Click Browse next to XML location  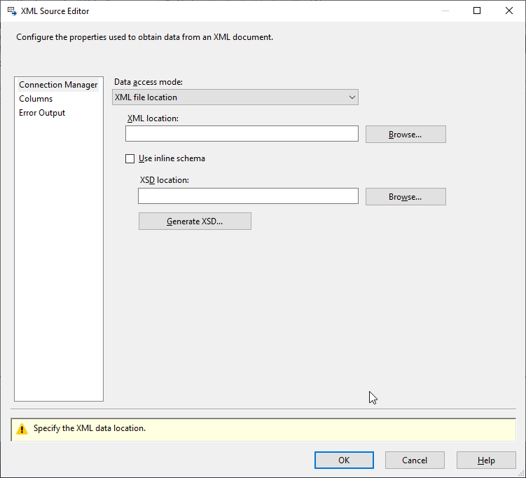pos(406,135)
